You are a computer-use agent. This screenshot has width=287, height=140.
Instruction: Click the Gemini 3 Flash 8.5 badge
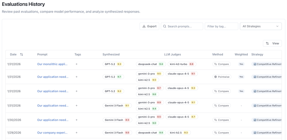pos(117,120)
